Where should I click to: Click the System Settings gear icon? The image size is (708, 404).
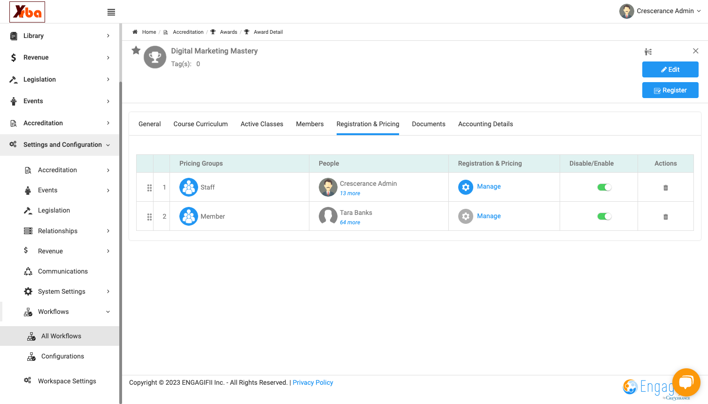28,291
